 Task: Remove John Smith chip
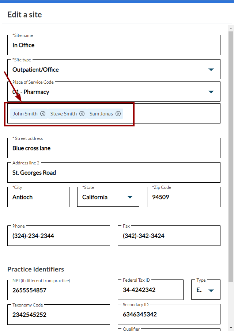(x=43, y=114)
